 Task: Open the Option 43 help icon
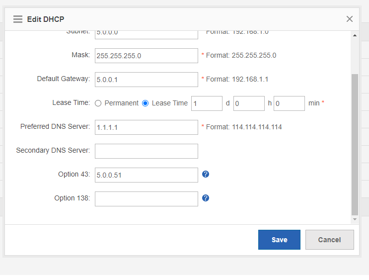coord(206,174)
